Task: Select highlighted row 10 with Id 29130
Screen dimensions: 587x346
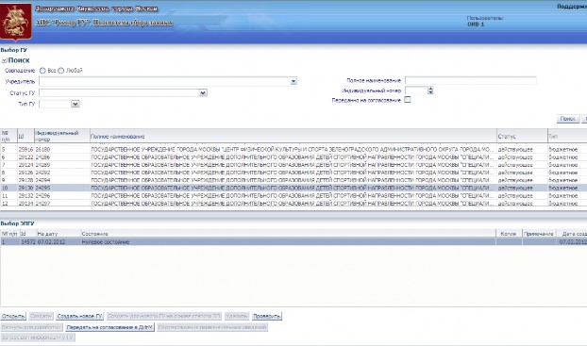Action: point(293,188)
